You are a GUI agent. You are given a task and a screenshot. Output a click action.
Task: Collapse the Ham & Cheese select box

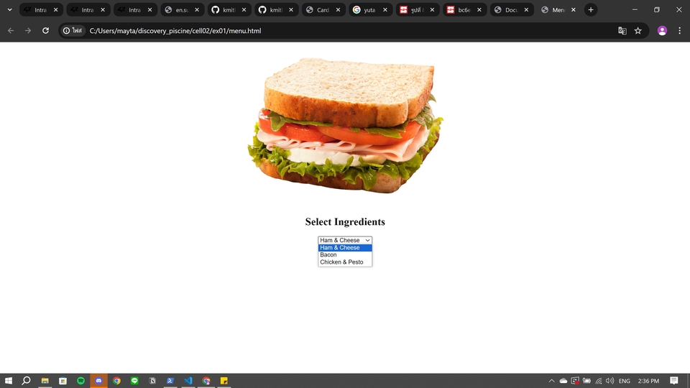tap(345, 240)
